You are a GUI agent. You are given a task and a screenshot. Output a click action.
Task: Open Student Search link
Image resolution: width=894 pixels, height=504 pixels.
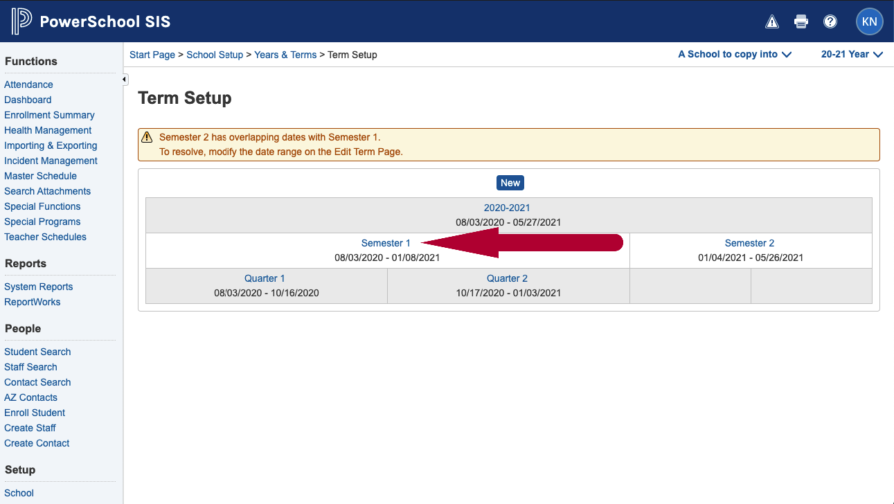(37, 352)
